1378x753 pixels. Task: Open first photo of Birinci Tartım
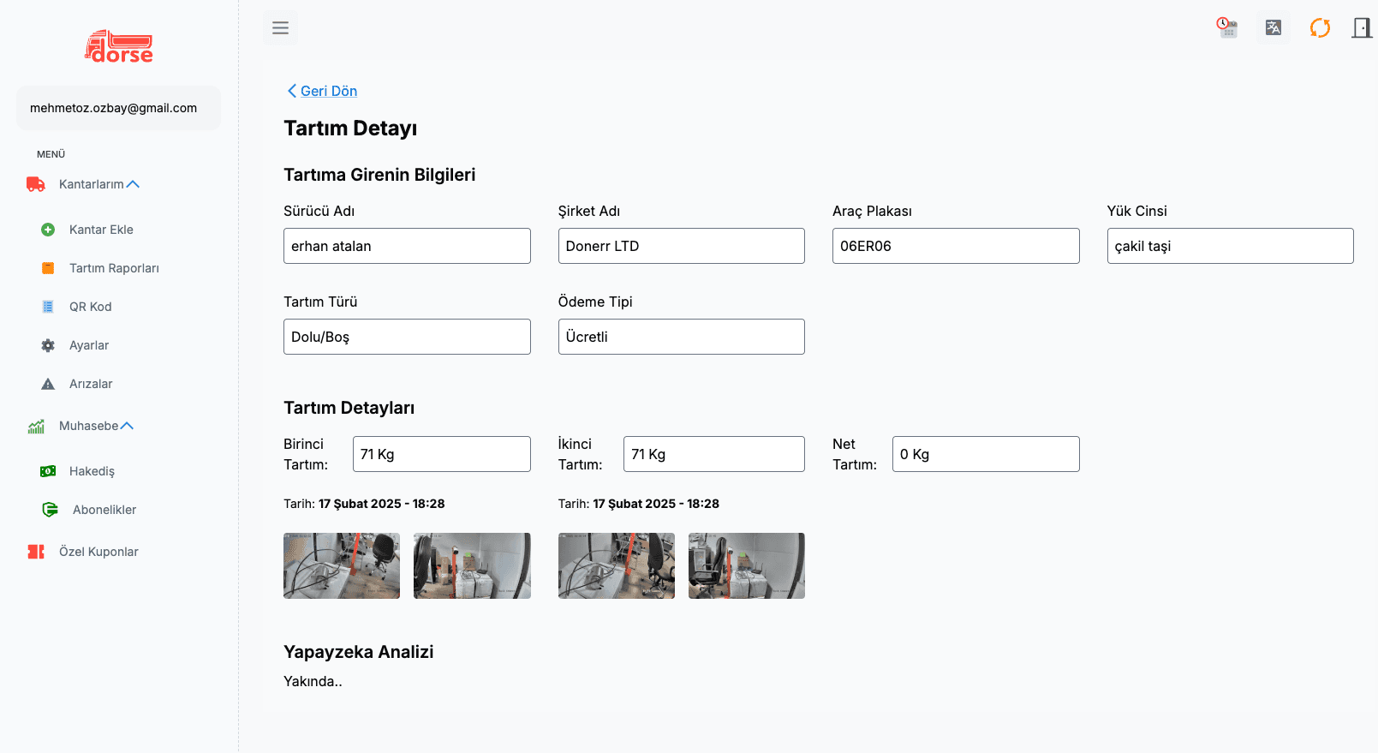pyautogui.click(x=342, y=565)
